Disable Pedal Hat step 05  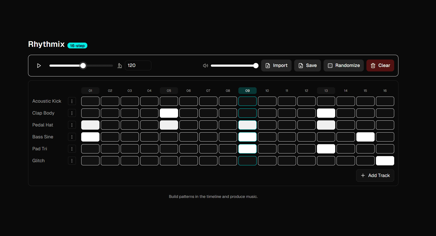pos(169,125)
